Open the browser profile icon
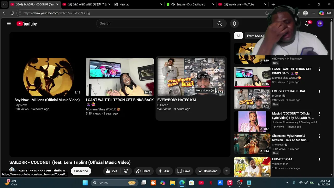Viewport: 334px width, 188px height. [x=306, y=13]
